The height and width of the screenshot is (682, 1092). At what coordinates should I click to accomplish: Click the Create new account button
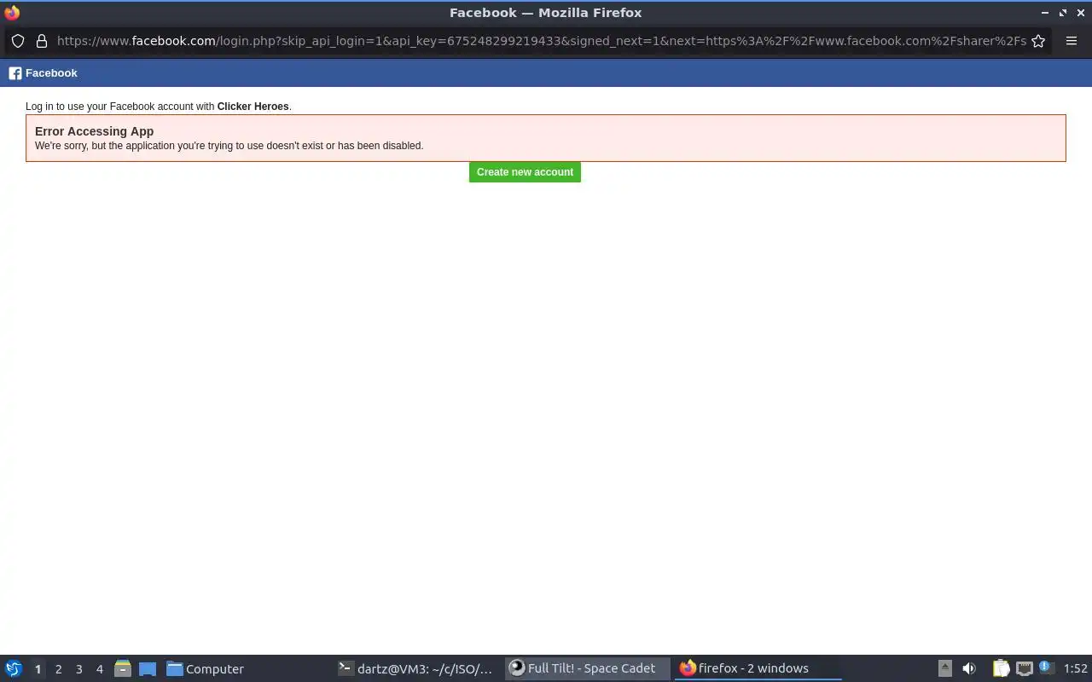[525, 172]
